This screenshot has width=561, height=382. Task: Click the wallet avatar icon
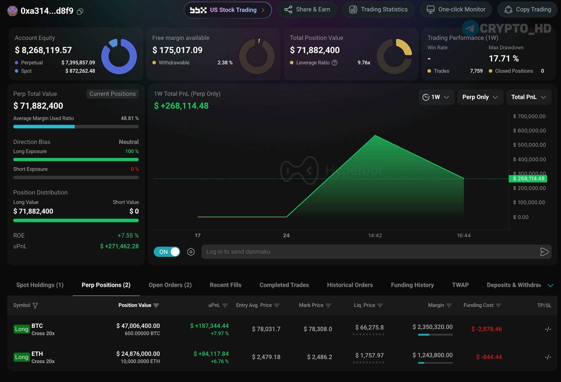click(x=13, y=11)
